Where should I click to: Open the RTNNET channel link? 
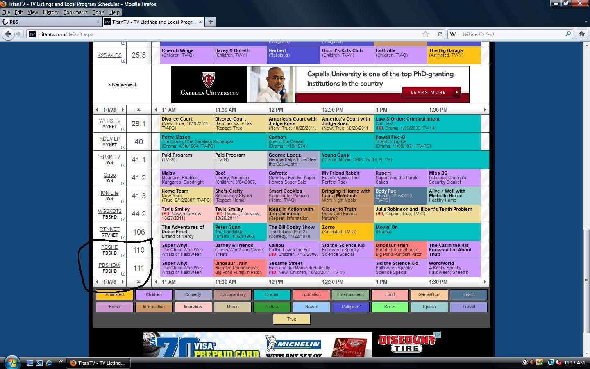[109, 229]
